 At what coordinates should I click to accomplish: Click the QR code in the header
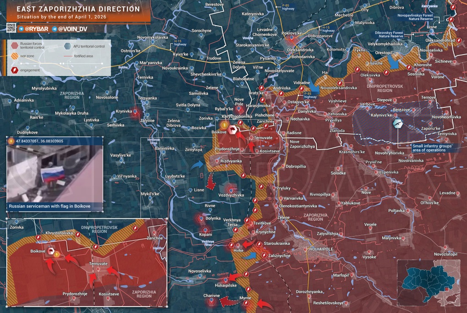coord(11,28)
